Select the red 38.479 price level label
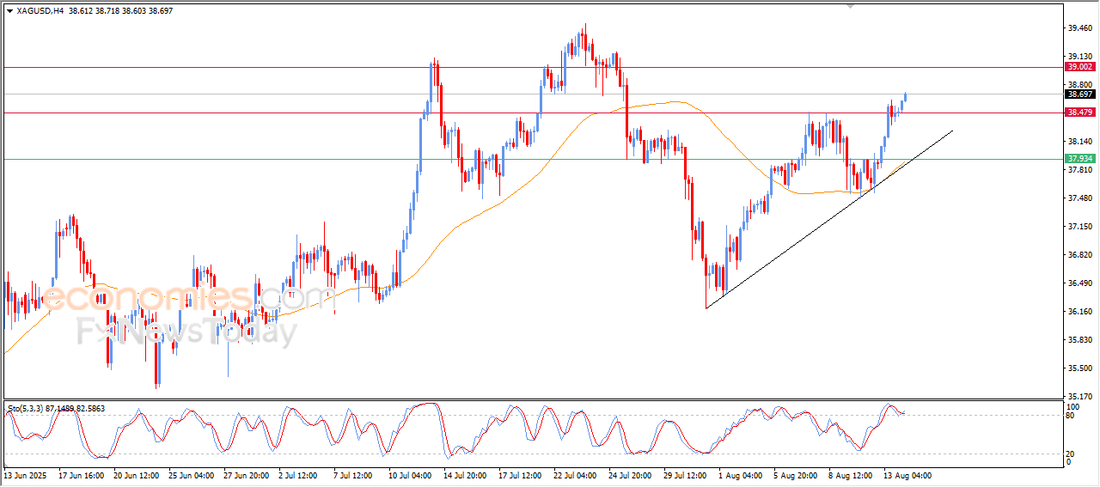The width and height of the screenshot is (1100, 487). (1079, 113)
